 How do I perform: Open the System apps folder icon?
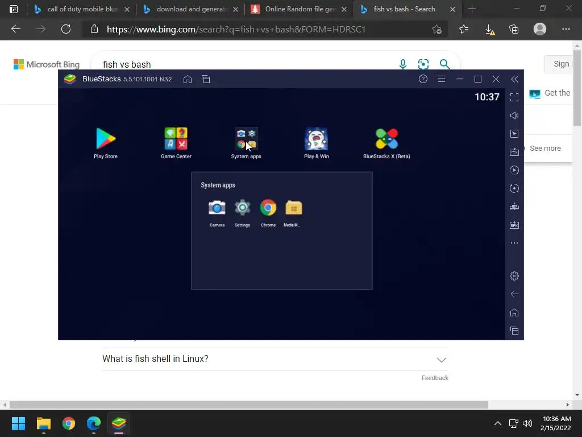click(246, 139)
